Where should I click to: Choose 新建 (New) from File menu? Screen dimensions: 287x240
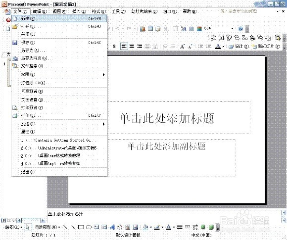click(59, 18)
